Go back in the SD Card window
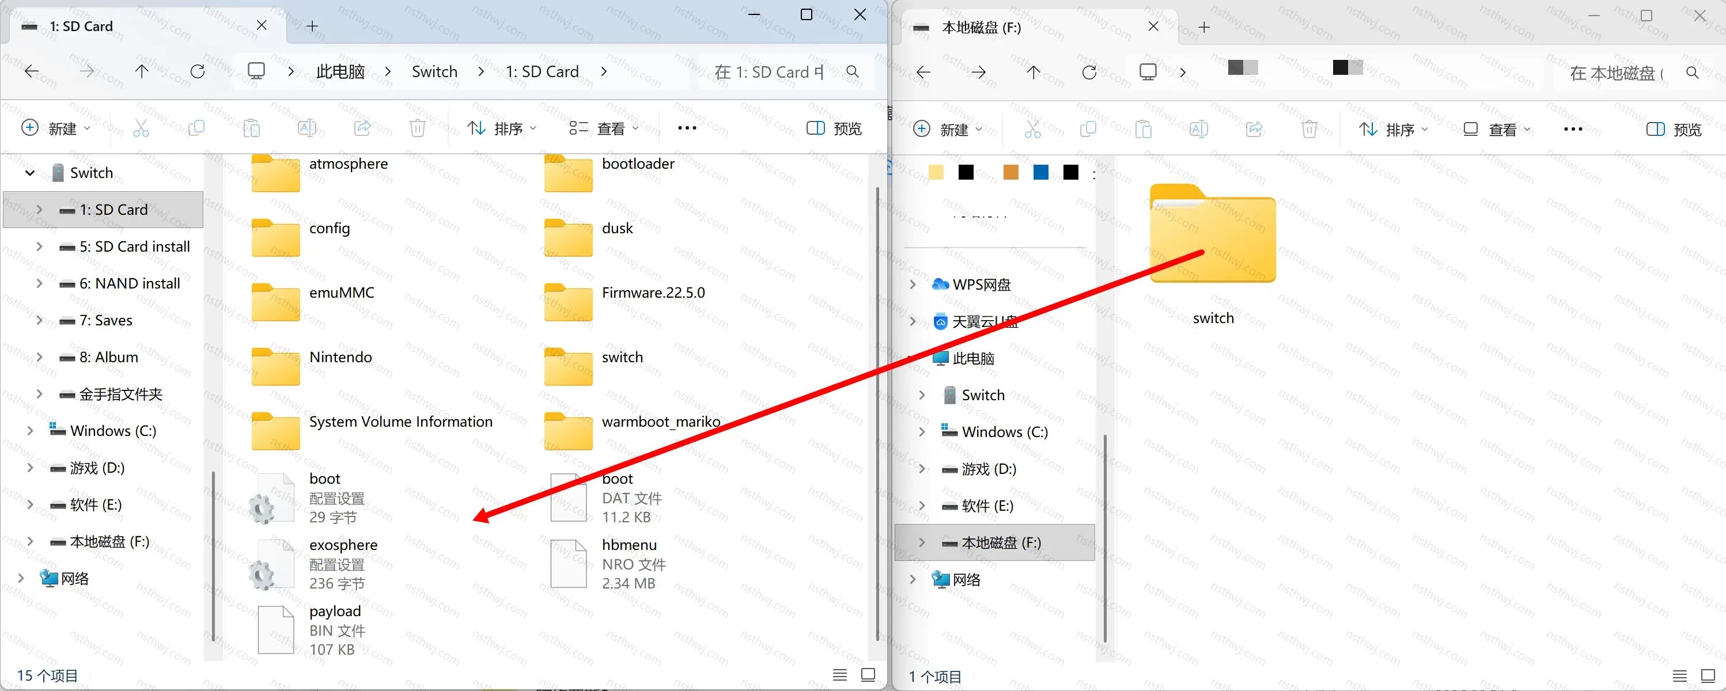Image resolution: width=1726 pixels, height=691 pixels. (x=32, y=71)
